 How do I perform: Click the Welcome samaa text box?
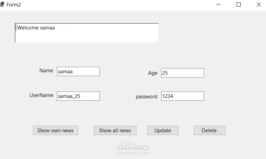point(87,33)
